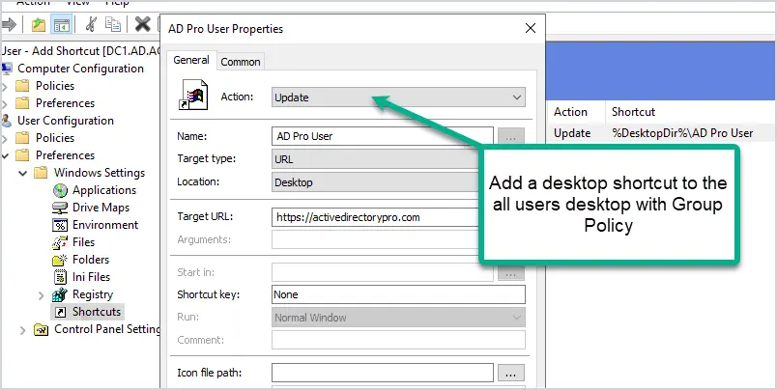The image size is (777, 390).
Task: Collapse Preferences under User Configuration
Action: (5, 156)
